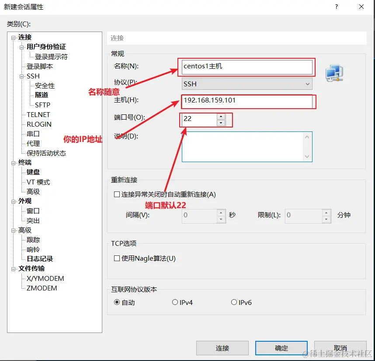
Task: Select TELNET tree item
Action: 38,115
